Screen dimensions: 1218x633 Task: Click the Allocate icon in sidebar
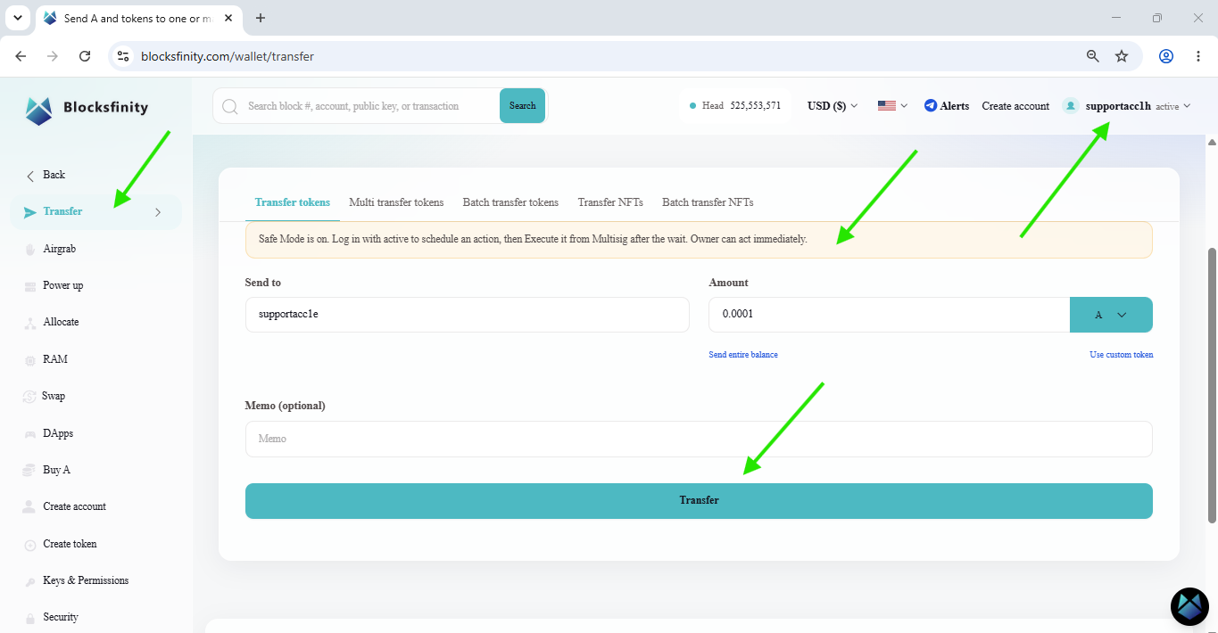coord(30,323)
